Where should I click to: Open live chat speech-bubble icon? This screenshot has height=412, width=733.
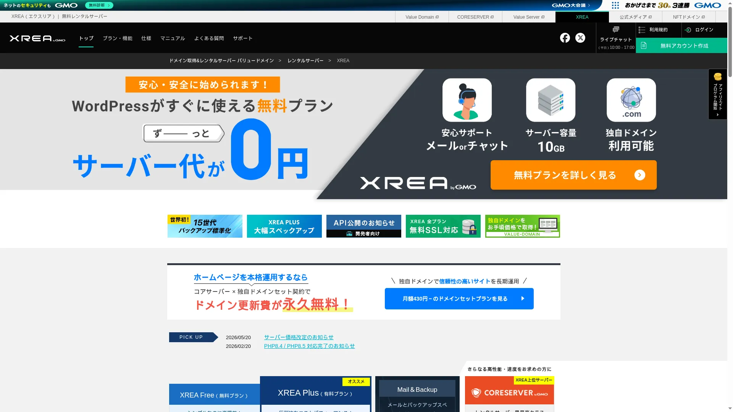pyautogui.click(x=616, y=29)
